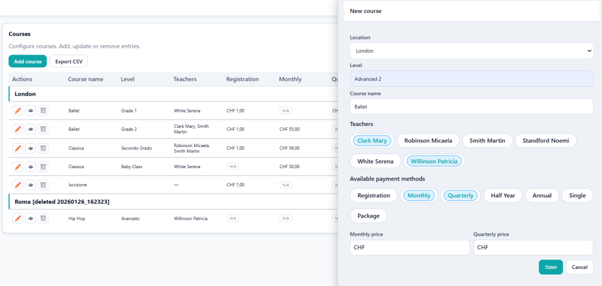602x286 pixels.
Task: View the Iscrizione course entry
Action: 31,185
